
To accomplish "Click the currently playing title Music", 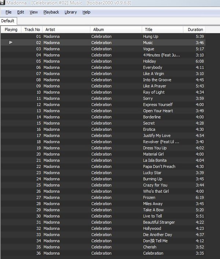I will [148, 42].
